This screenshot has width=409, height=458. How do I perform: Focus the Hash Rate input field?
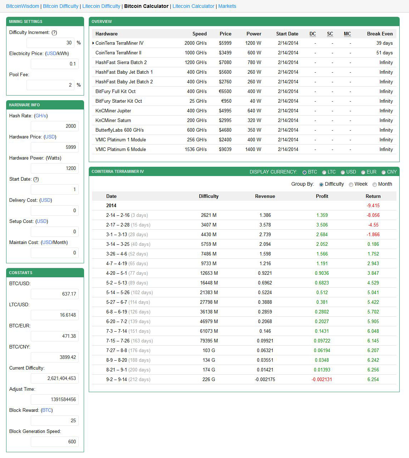click(54, 126)
